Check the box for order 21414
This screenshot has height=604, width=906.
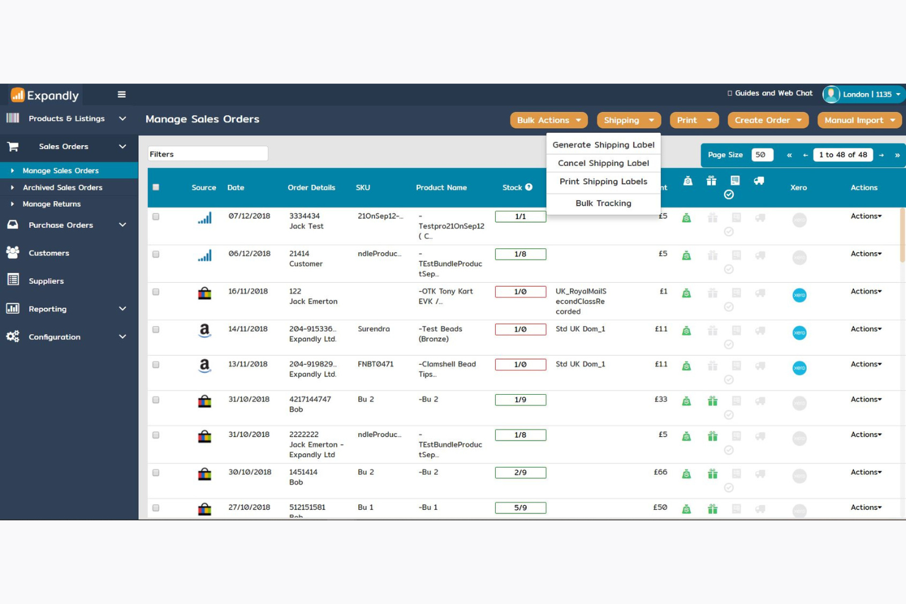click(155, 254)
